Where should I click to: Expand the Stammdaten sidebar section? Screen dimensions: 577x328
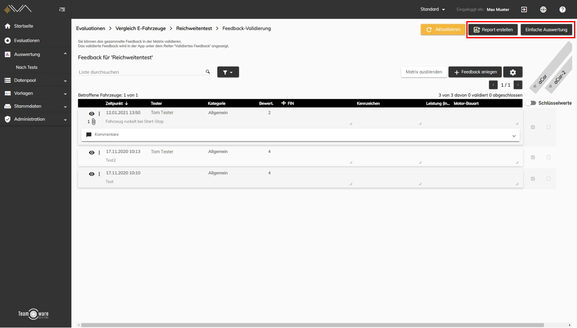coord(65,107)
